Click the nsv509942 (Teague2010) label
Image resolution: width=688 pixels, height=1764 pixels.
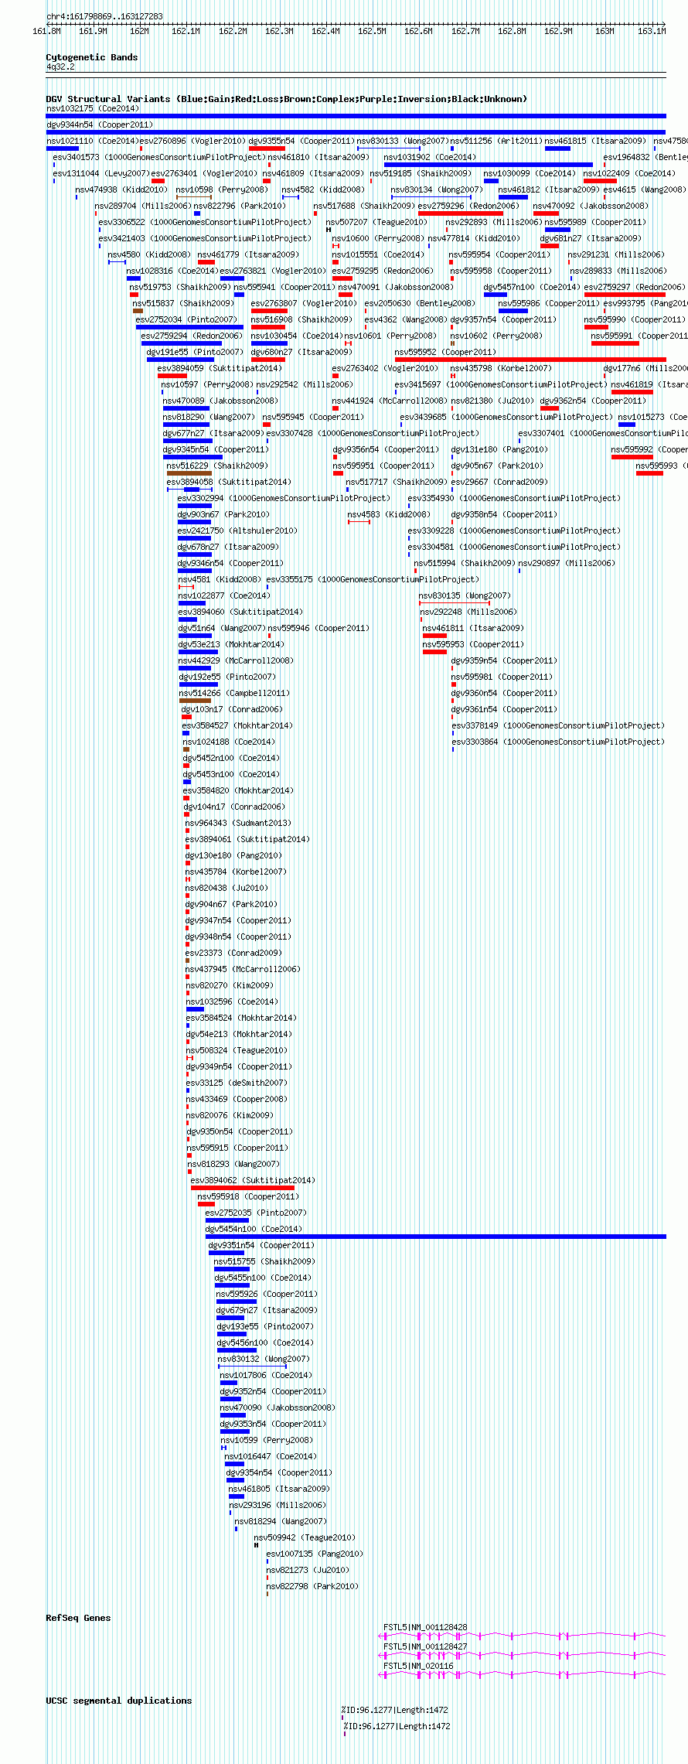(305, 1537)
